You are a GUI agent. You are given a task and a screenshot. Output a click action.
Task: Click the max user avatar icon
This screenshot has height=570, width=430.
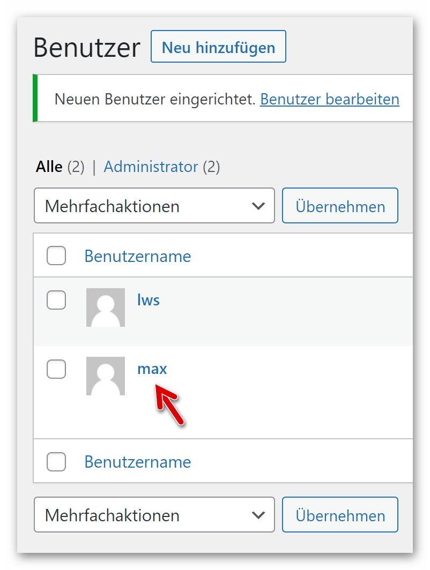[x=106, y=376]
